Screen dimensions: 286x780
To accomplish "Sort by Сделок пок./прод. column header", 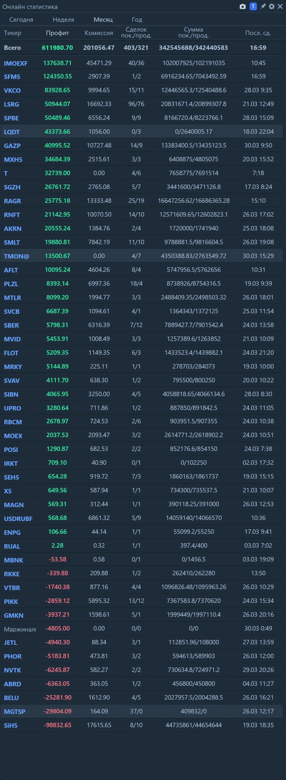I will click(x=136, y=32).
